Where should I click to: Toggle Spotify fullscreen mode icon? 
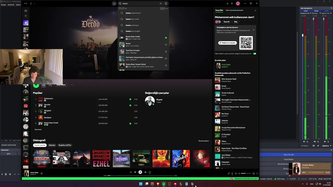pos(257,173)
